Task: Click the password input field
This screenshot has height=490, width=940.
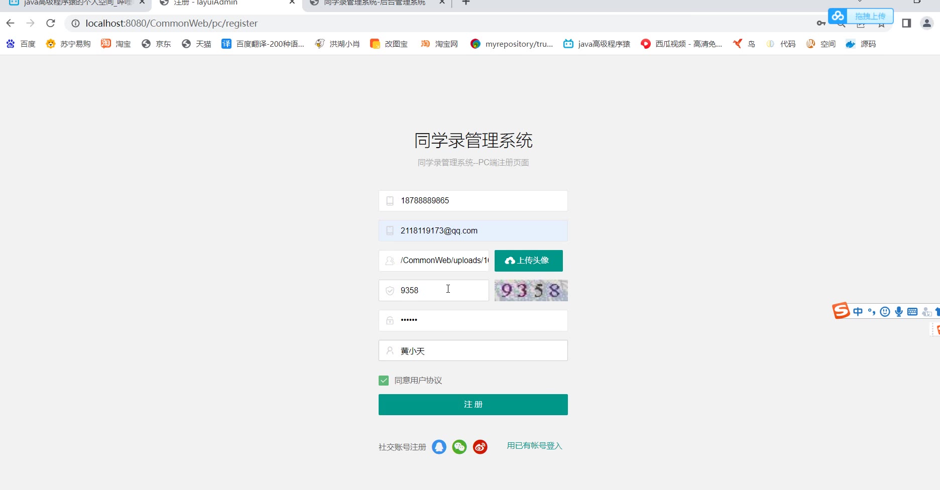Action: [473, 320]
